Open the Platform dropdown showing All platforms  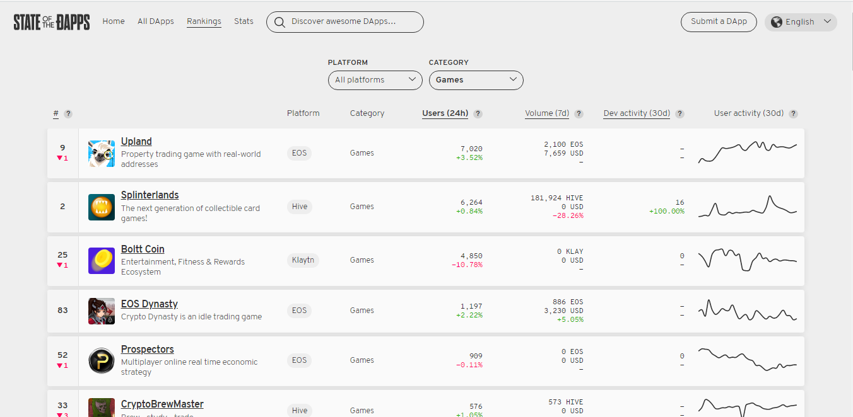pyautogui.click(x=375, y=80)
